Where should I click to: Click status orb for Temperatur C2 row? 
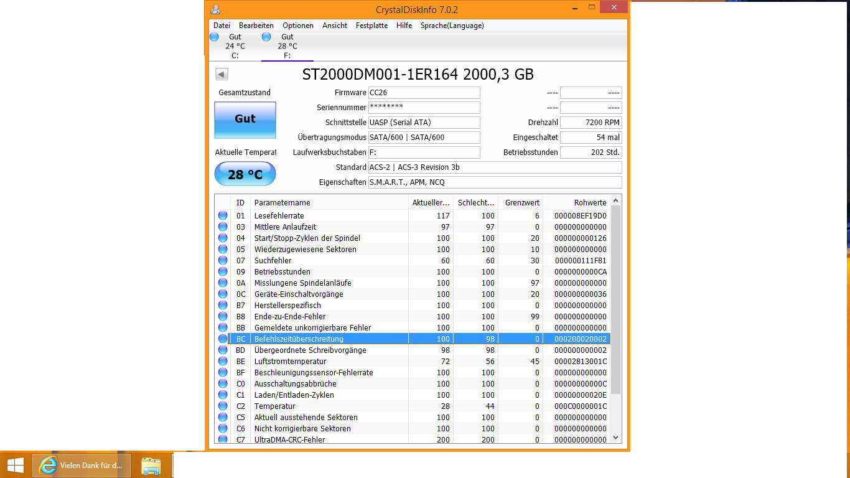(223, 406)
